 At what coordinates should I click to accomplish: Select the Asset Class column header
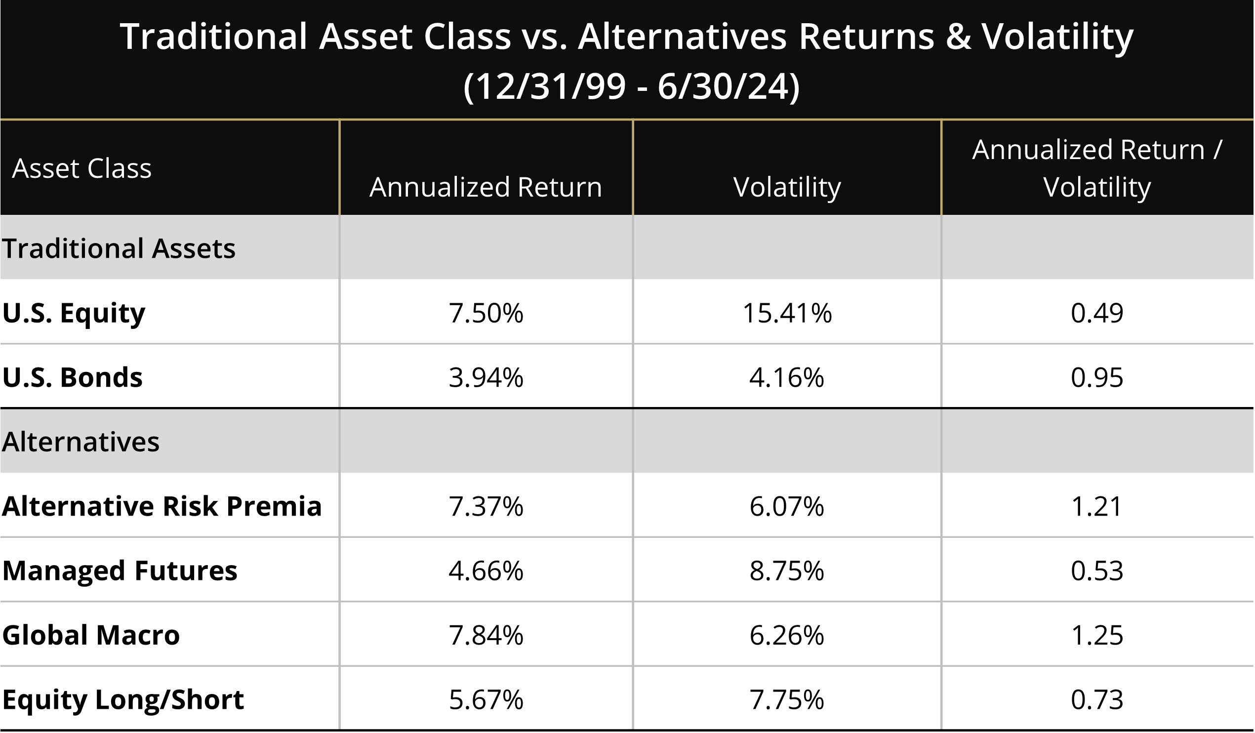81,168
